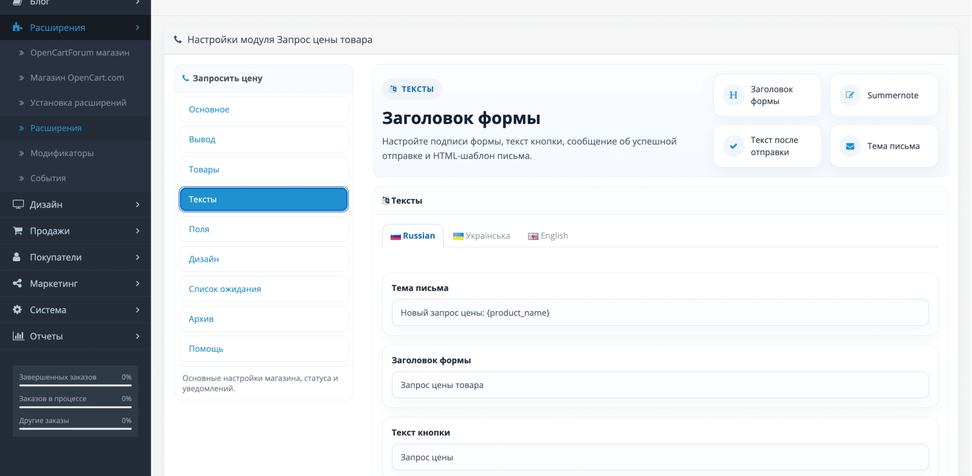Open Установка расширений submenu item
972x476 pixels.
75,103
